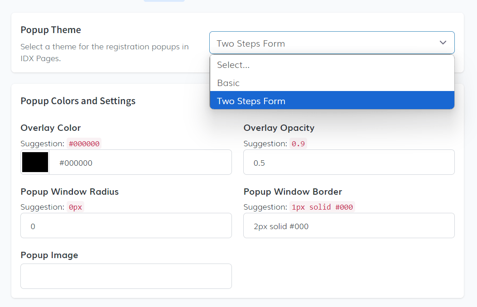Screen dimensions: 477x307
Task: Click the empty Popup Image field
Action: point(126,276)
